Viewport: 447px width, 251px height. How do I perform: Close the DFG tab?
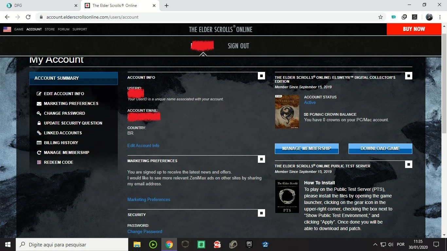(x=76, y=6)
